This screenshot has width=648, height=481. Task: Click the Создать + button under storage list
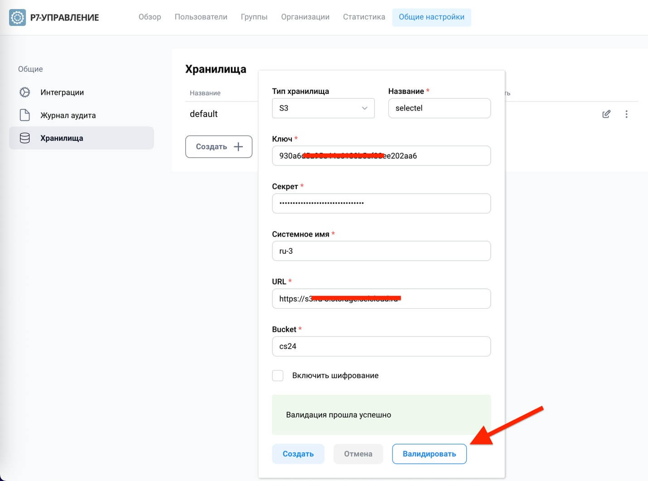pyautogui.click(x=219, y=146)
